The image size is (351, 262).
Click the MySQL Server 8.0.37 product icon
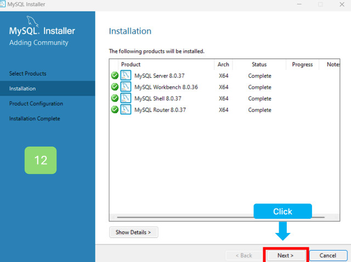(x=126, y=75)
